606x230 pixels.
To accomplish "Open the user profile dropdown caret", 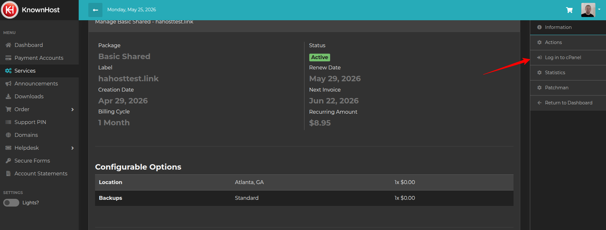I will pyautogui.click(x=599, y=9).
